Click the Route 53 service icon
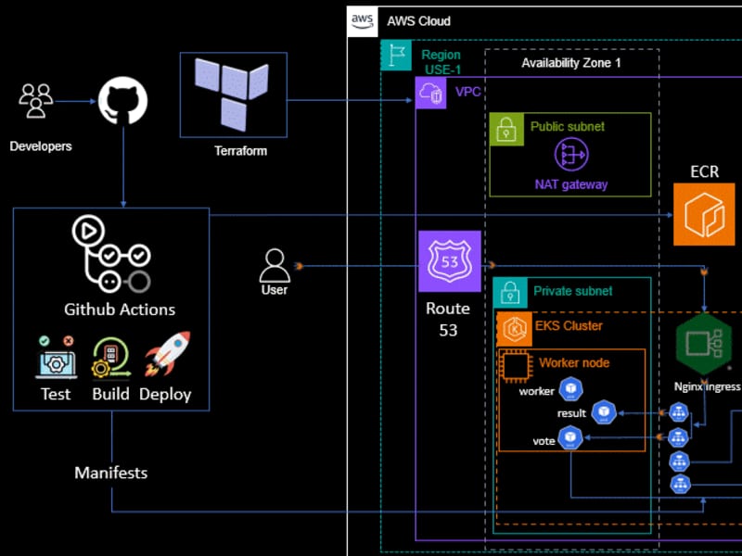742x556 pixels. point(449,266)
